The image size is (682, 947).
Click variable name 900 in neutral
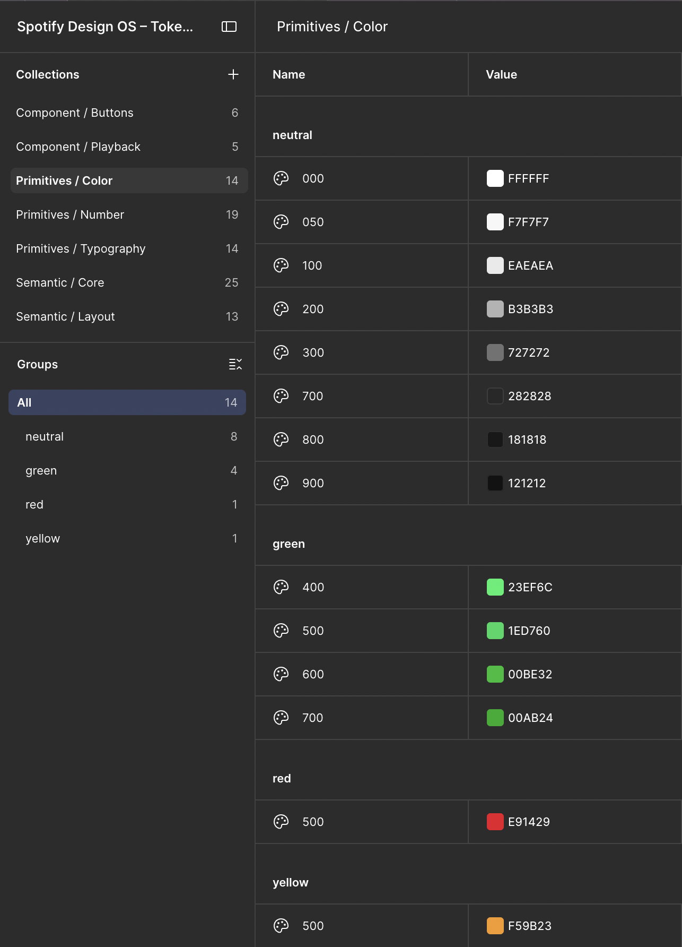click(313, 483)
